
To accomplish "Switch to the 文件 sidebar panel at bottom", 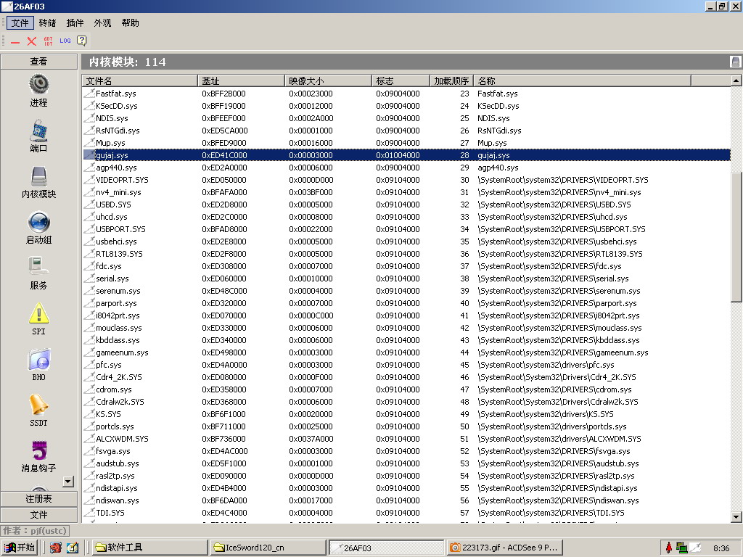I will pos(39,515).
